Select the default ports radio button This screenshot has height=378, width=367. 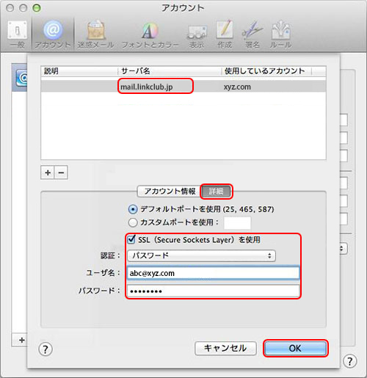133,209
